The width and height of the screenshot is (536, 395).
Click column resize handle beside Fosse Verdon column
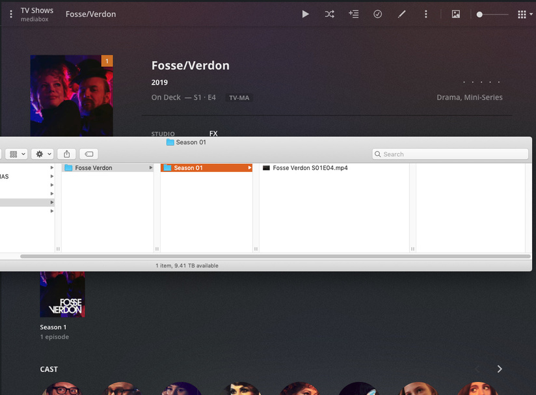click(x=157, y=249)
